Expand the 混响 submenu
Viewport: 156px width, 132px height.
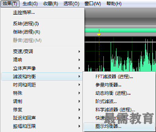coord(42,60)
